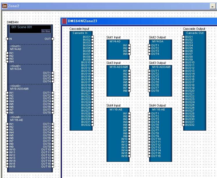217x178 pixels.
Task: Select the <Slot1> MY4-AD label
Action: [16, 48]
